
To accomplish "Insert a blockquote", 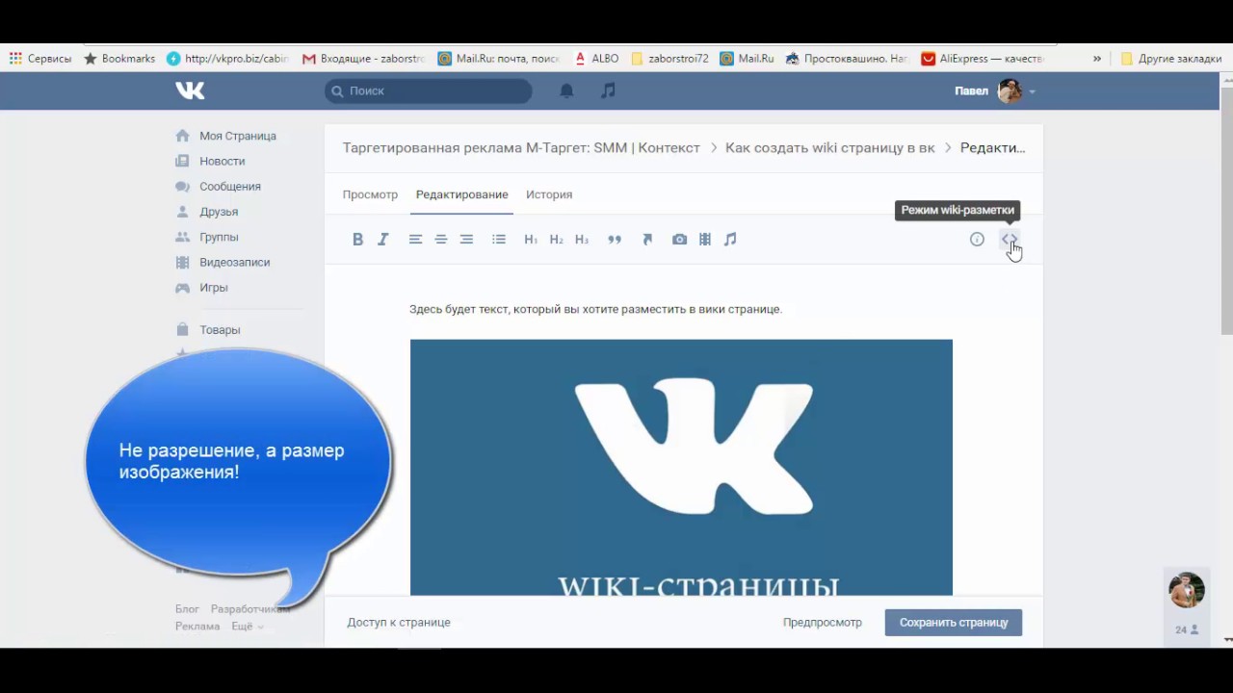I will (x=615, y=240).
